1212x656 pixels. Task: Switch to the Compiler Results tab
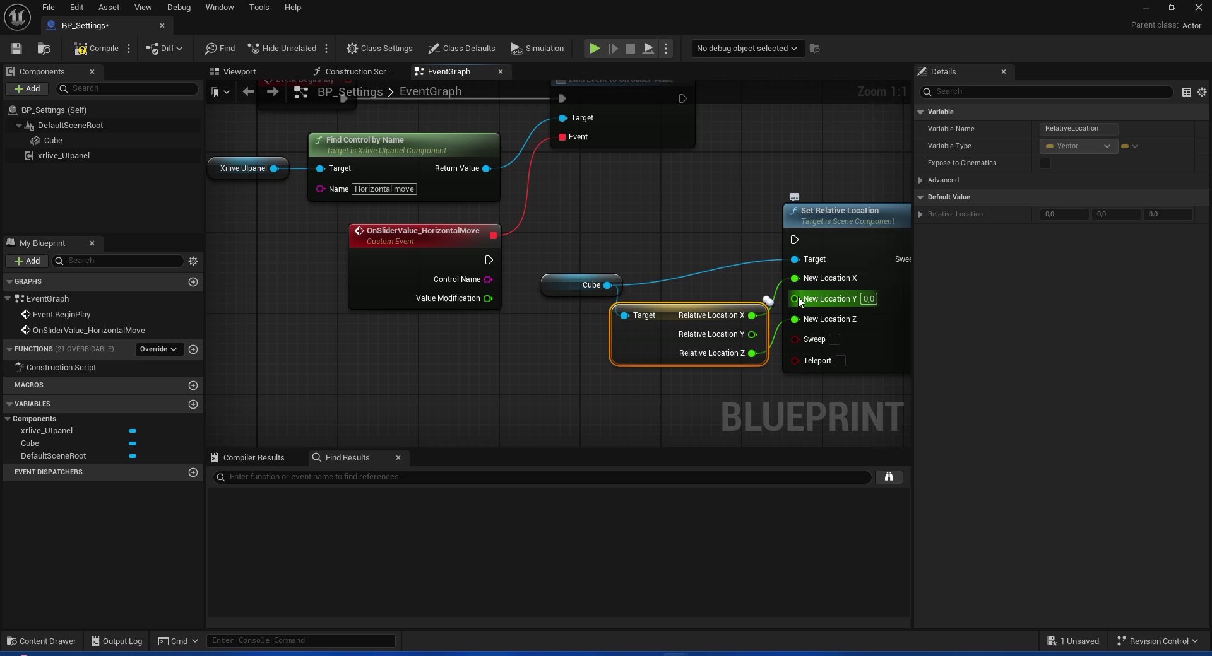(247, 458)
